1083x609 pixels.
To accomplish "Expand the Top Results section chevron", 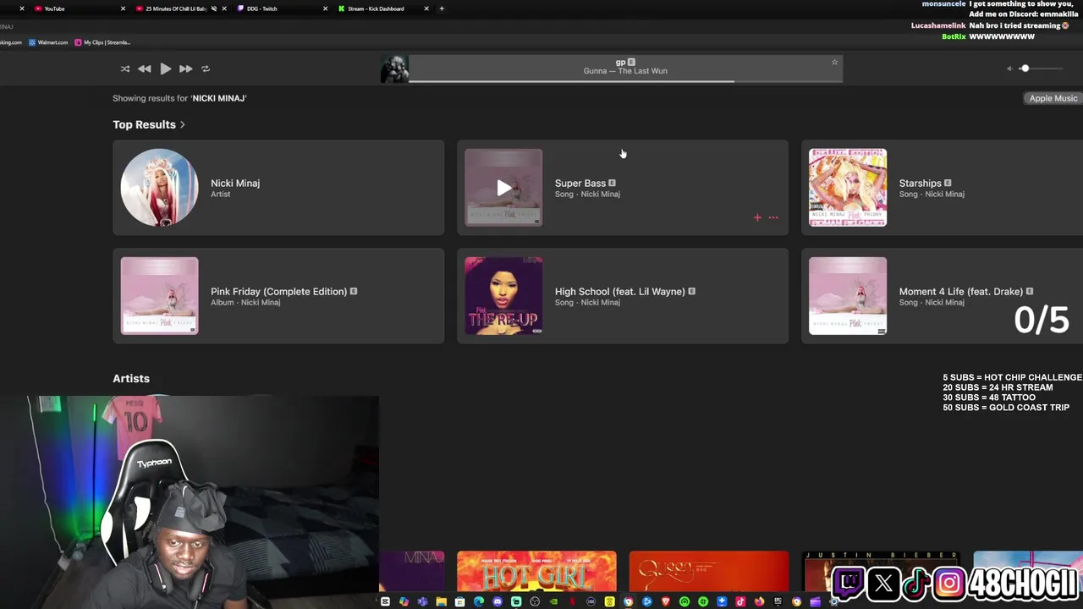I will pyautogui.click(x=182, y=125).
